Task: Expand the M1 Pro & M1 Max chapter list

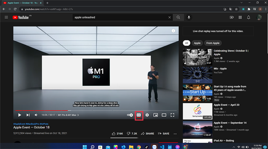Action: [69, 115]
